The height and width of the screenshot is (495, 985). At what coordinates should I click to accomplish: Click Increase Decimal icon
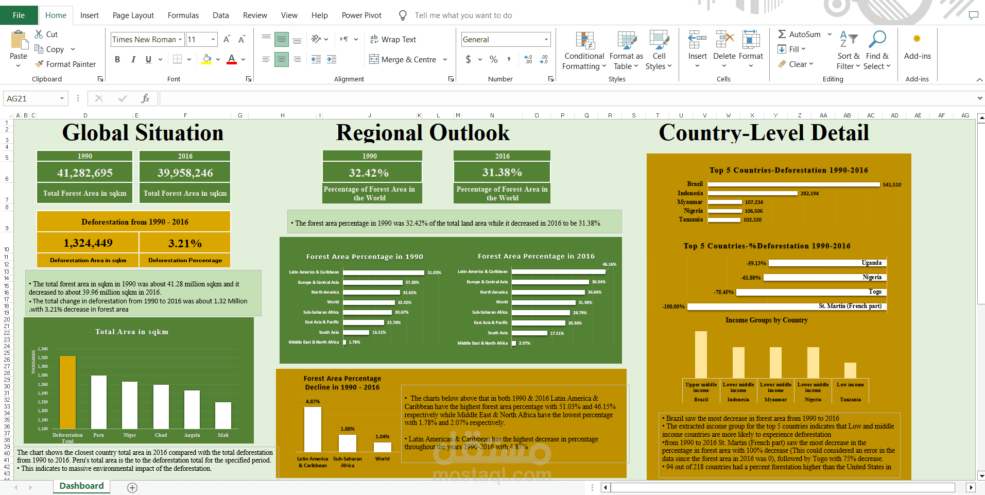[x=528, y=59]
